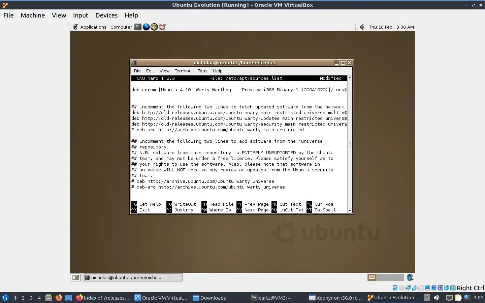The image size is (485, 303).
Task: Open the VirtualBox File menu
Action: click(x=8, y=15)
